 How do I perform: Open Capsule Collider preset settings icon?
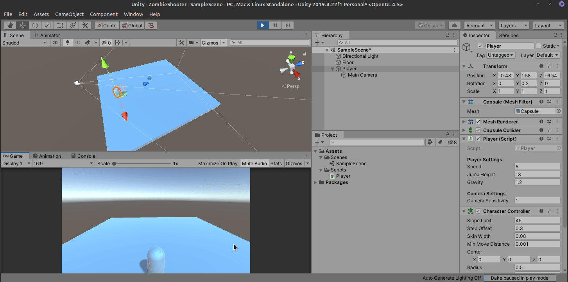tap(549, 130)
